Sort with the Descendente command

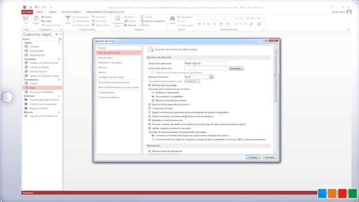[x=81, y=21]
